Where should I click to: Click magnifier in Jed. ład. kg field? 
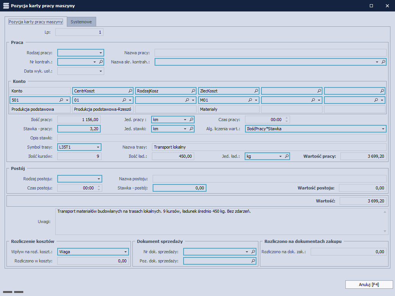pos(286,156)
